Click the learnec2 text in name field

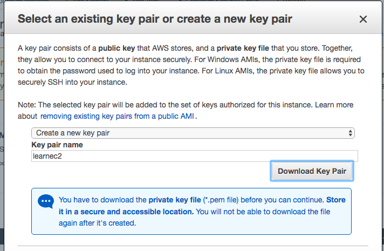[48, 156]
